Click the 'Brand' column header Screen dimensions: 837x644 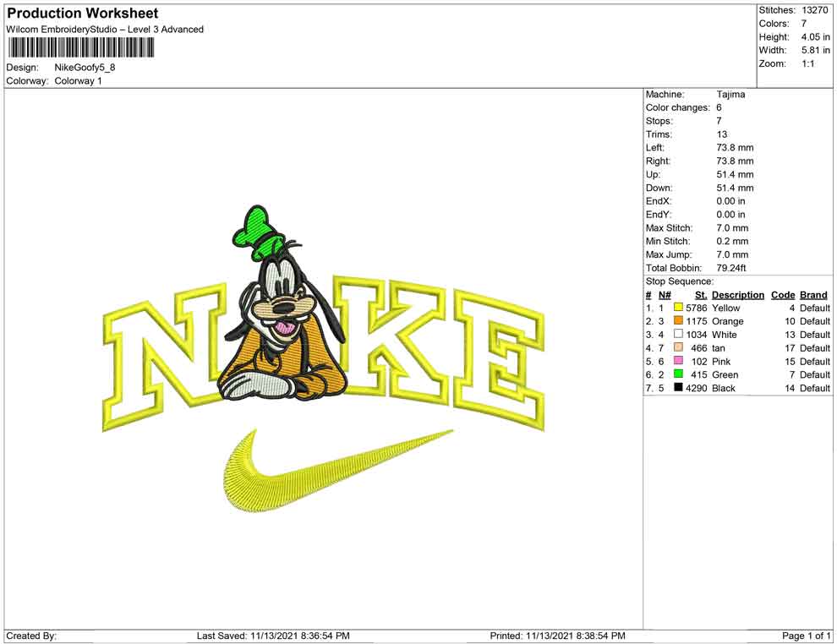tap(813, 294)
